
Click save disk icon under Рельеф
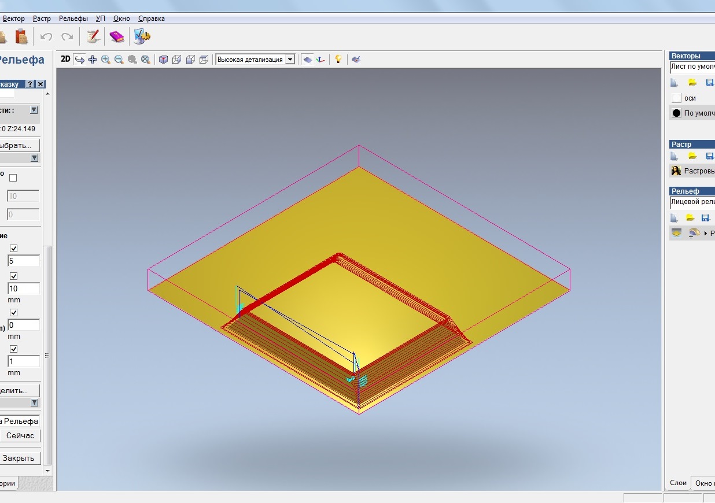(x=705, y=217)
